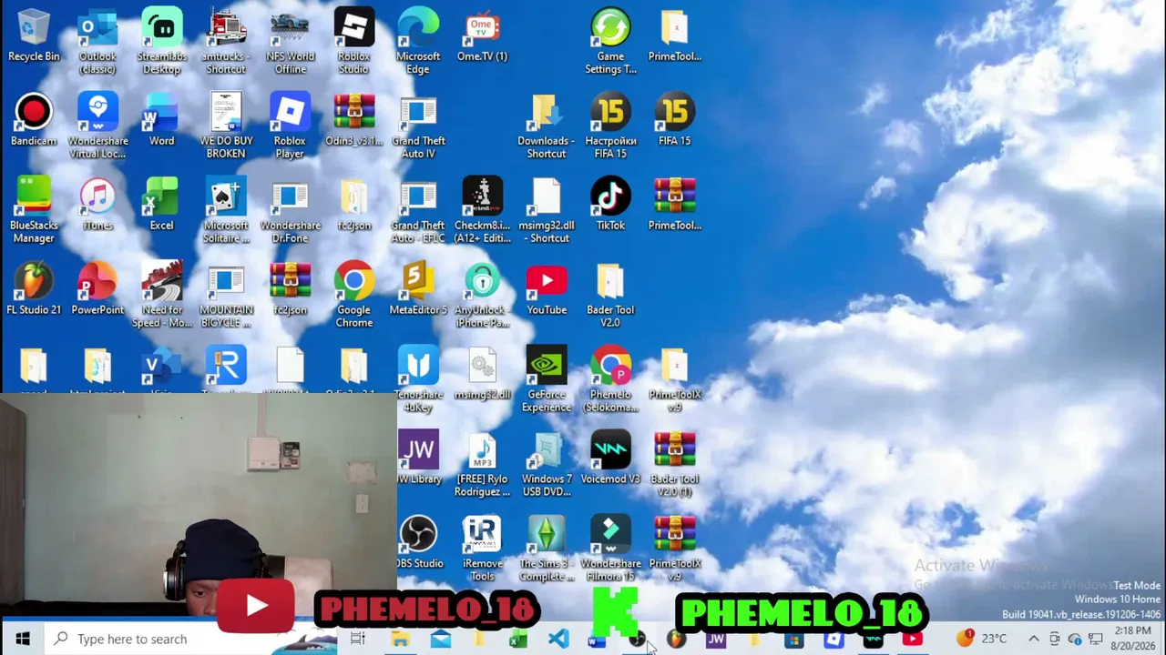Screen dimensions: 1166x655
Task: Open the 23°C weather widget
Action: tap(981, 639)
